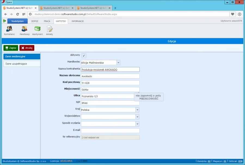This screenshot has width=245, height=165.
Task: Open the Opera speed dial grid icon
Action: (x=24, y=14)
